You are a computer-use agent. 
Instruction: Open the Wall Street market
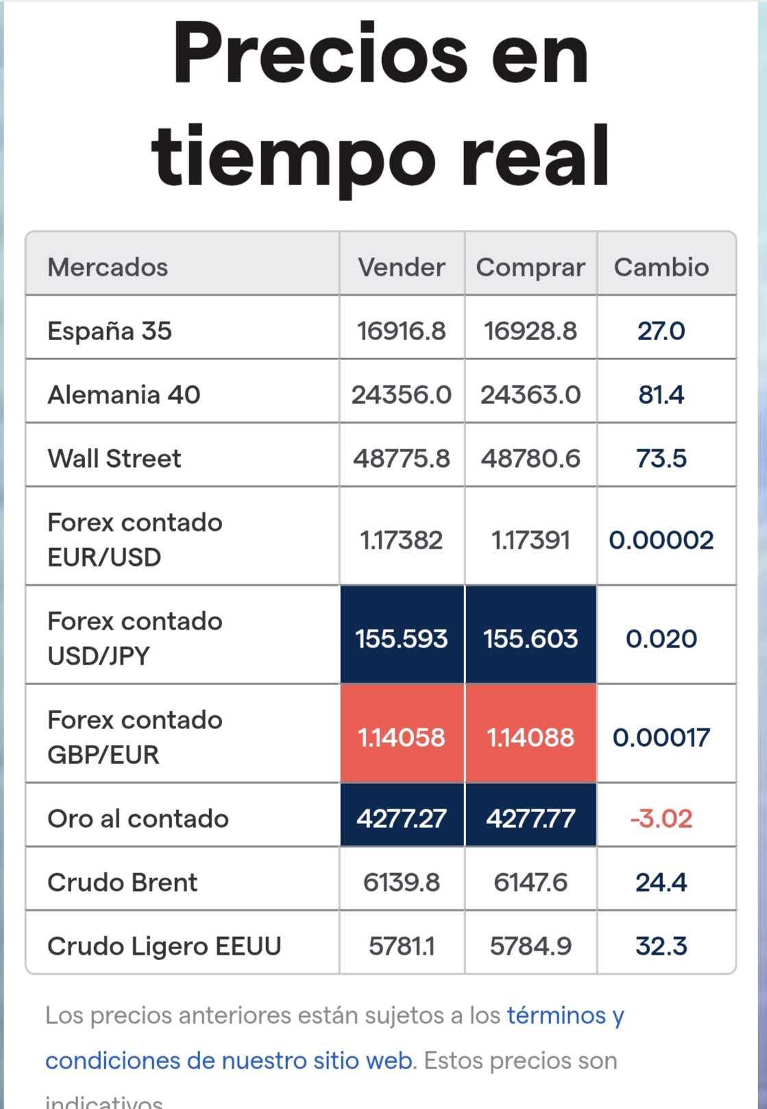(x=114, y=459)
